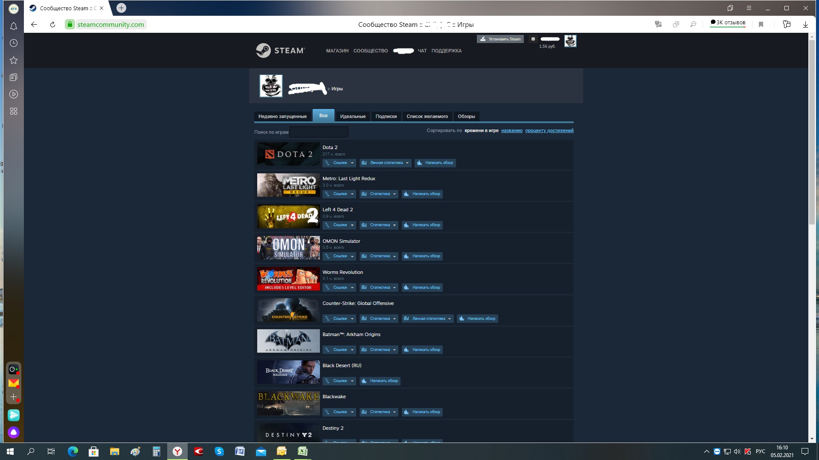The width and height of the screenshot is (819, 460).
Task: Click the Steam logo
Action: [281, 50]
